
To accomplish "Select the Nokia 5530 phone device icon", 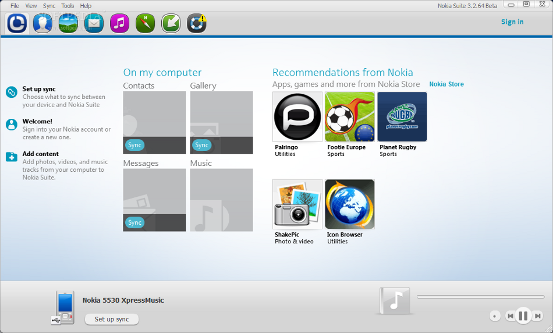I will [63, 307].
